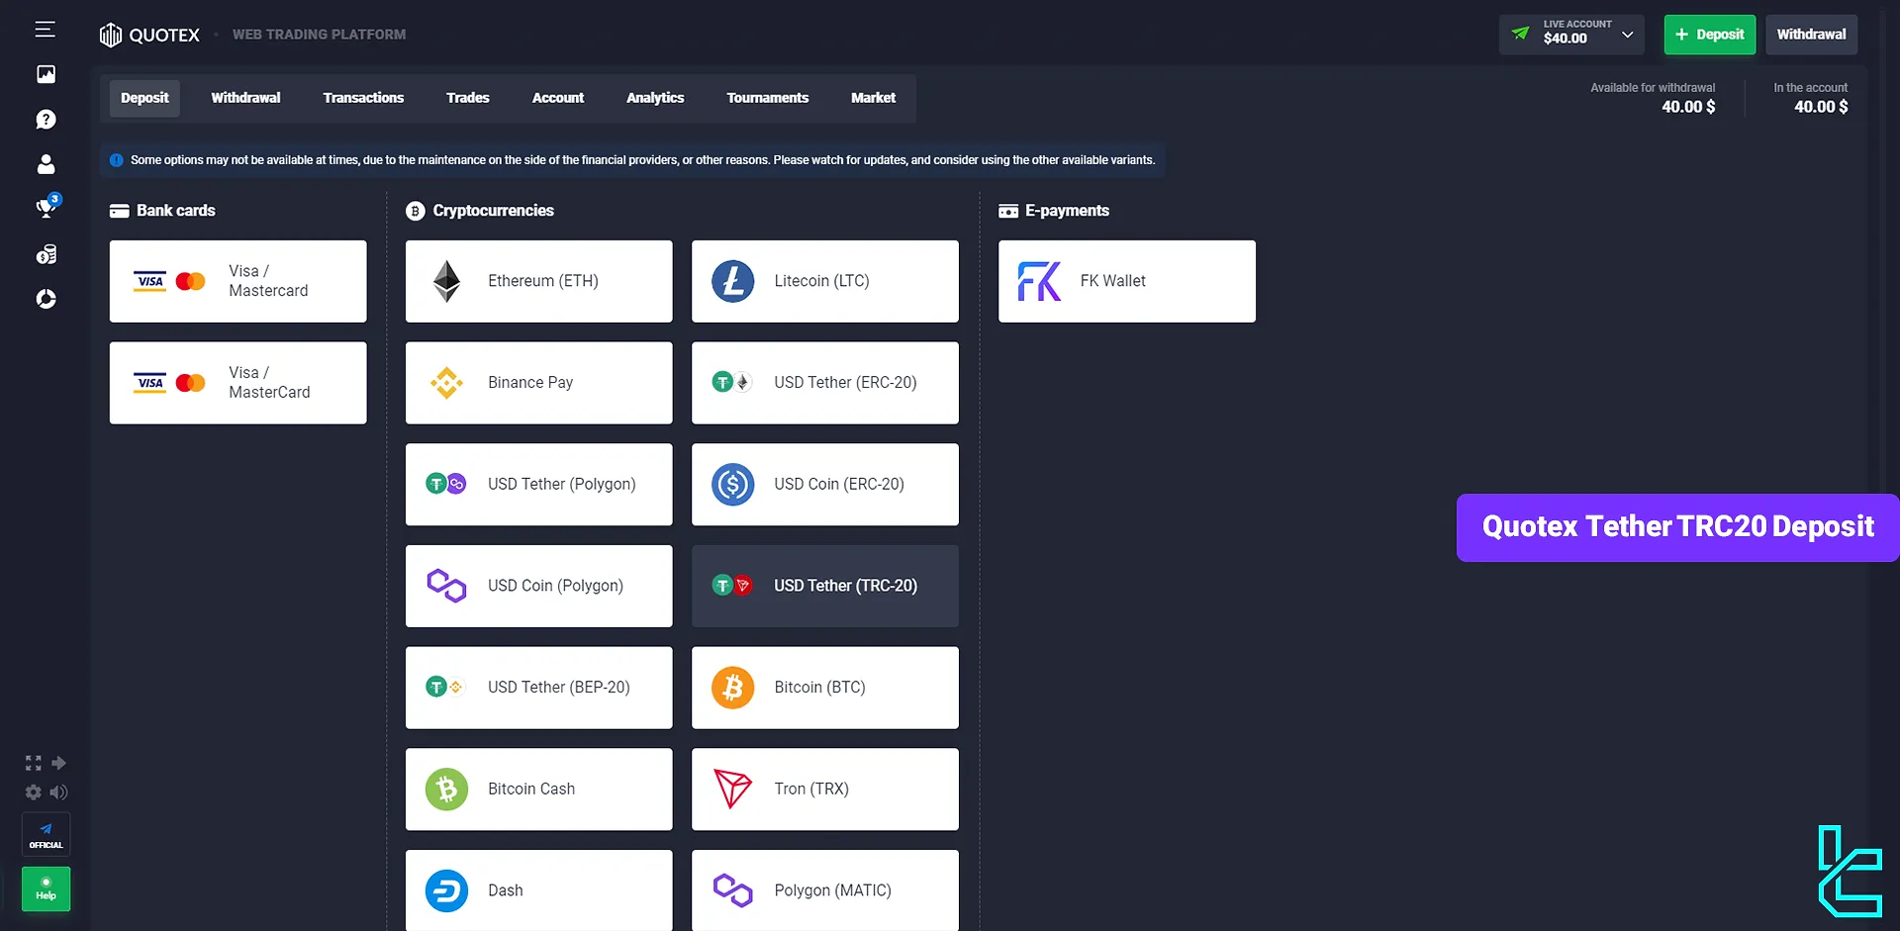Choose USD Tether (ERC-20) deposit method
This screenshot has width=1900, height=931.
(x=825, y=383)
